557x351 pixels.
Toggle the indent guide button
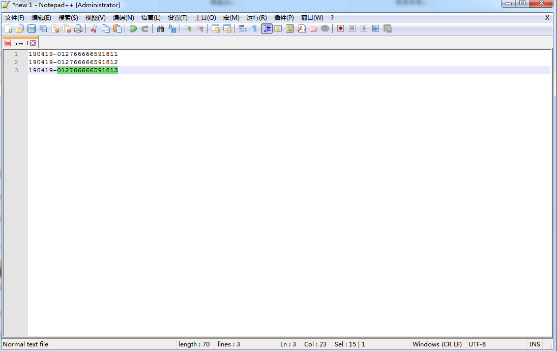click(x=267, y=28)
